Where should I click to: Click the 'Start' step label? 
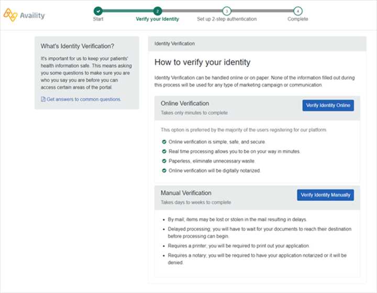[x=98, y=19]
